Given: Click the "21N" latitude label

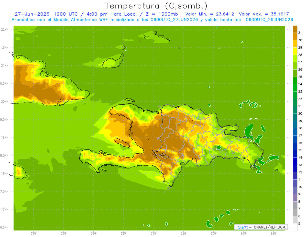Looking at the screenshot, I should pos(4,65).
